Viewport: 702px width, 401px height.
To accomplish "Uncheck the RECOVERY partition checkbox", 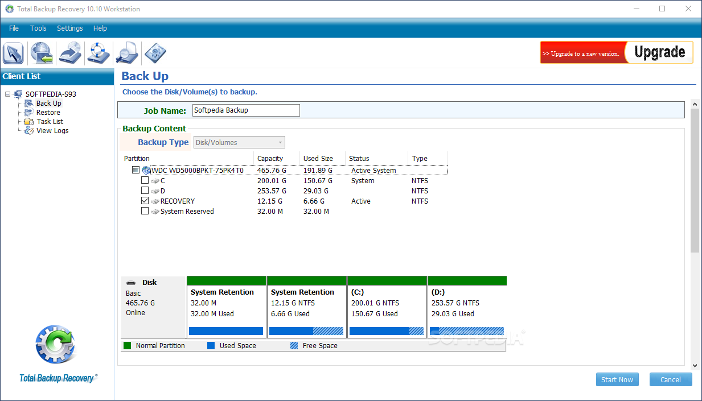I will [x=145, y=201].
